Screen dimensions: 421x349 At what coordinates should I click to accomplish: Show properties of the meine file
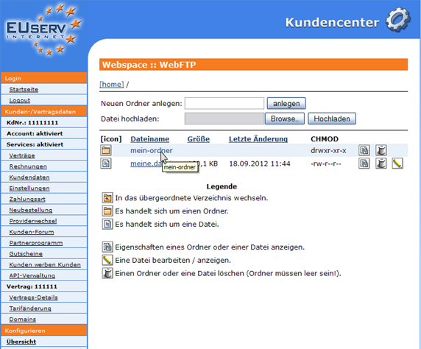click(364, 163)
